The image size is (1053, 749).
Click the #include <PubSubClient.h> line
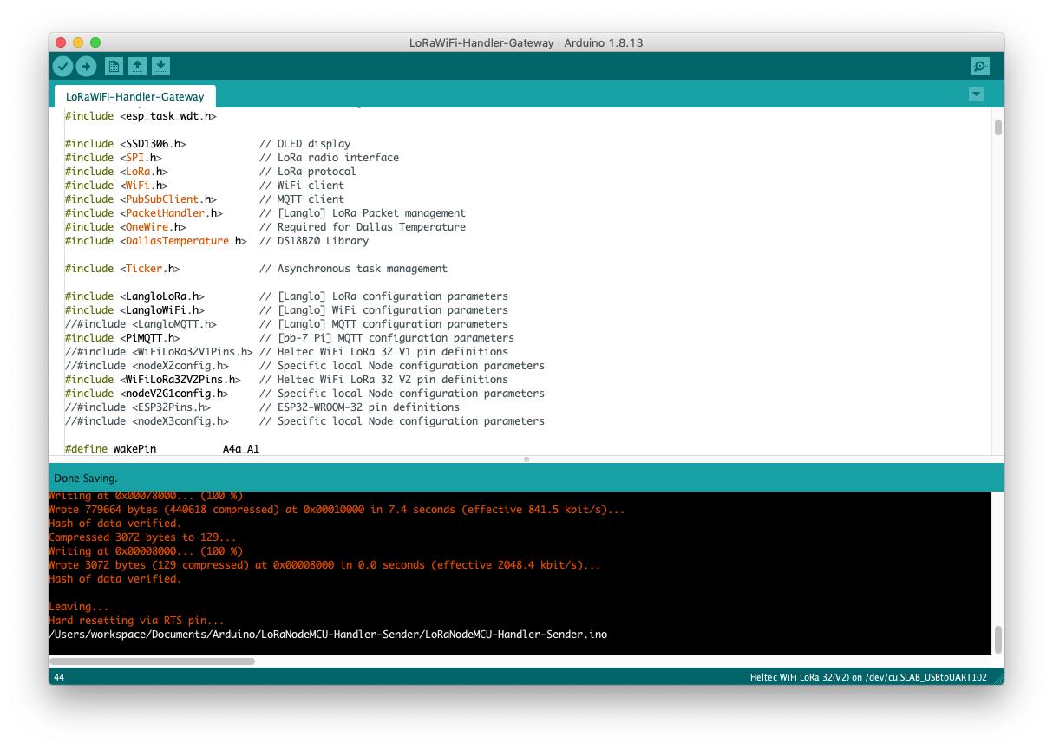click(204, 199)
